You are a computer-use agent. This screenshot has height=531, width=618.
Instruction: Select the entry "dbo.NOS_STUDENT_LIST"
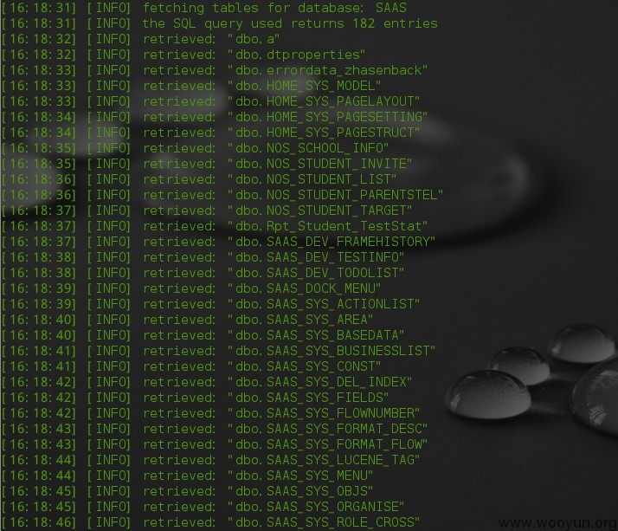(312, 179)
